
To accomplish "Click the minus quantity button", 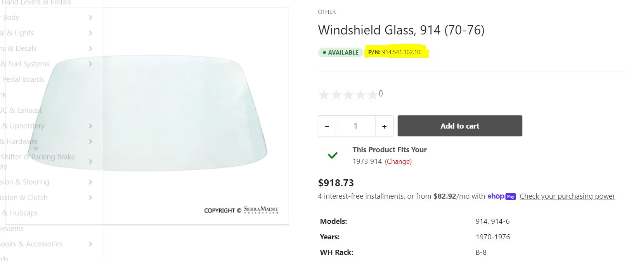I will pyautogui.click(x=327, y=126).
